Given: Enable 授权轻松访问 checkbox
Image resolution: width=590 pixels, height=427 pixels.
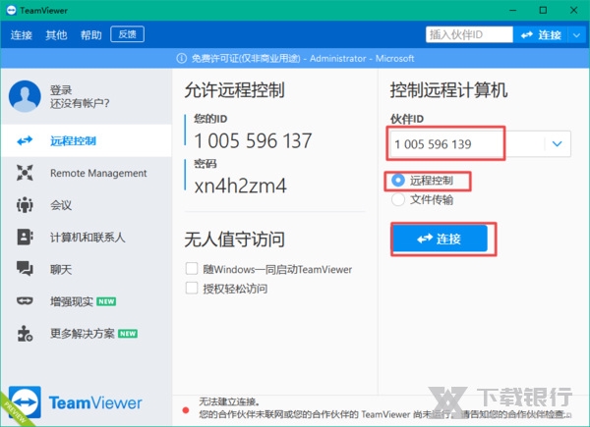Looking at the screenshot, I should point(192,288).
